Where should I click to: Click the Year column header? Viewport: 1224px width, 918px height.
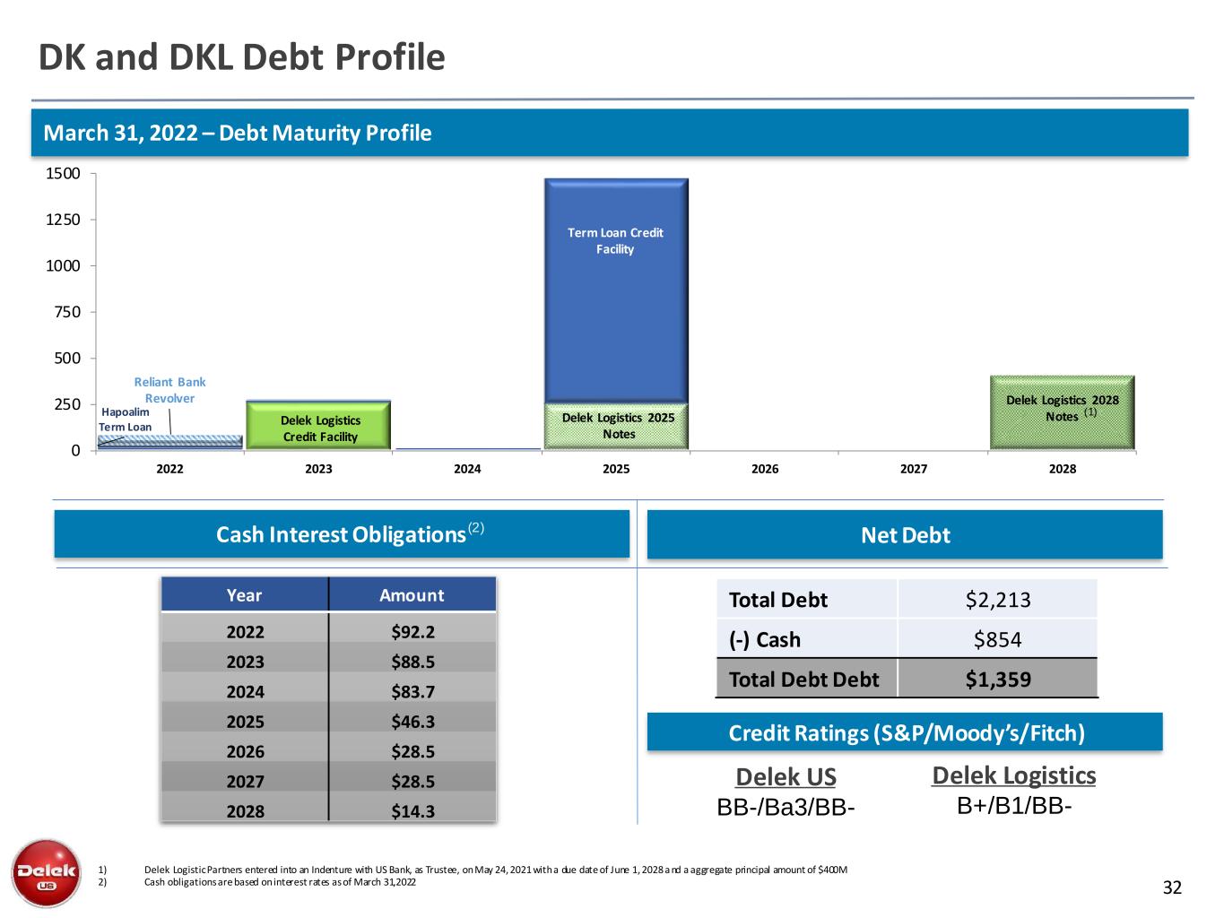click(x=244, y=595)
